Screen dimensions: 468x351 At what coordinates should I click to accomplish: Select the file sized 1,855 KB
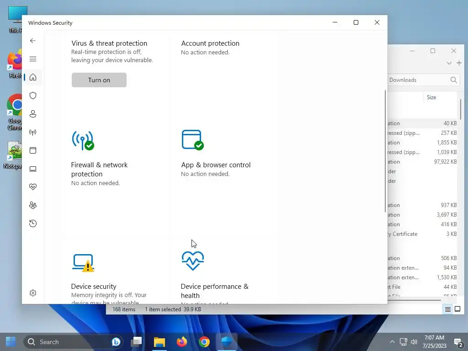click(x=422, y=143)
